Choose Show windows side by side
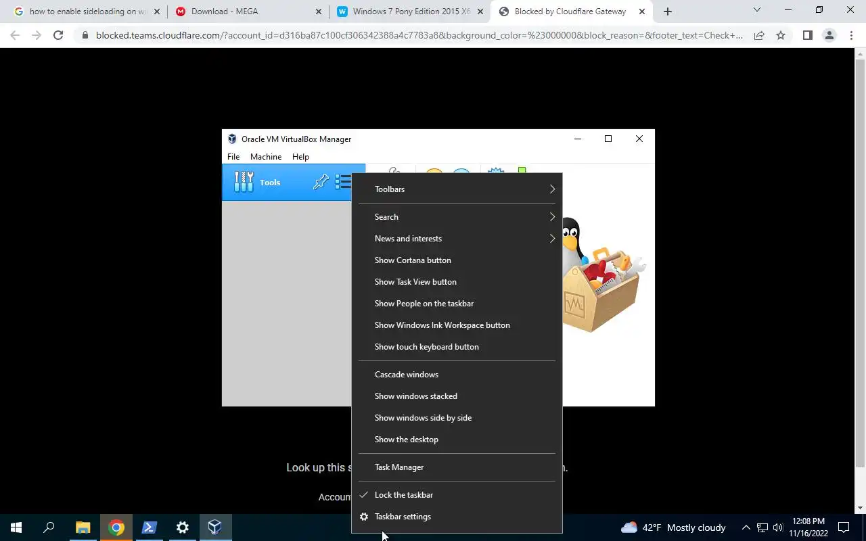This screenshot has width=866, height=541. click(x=457, y=418)
